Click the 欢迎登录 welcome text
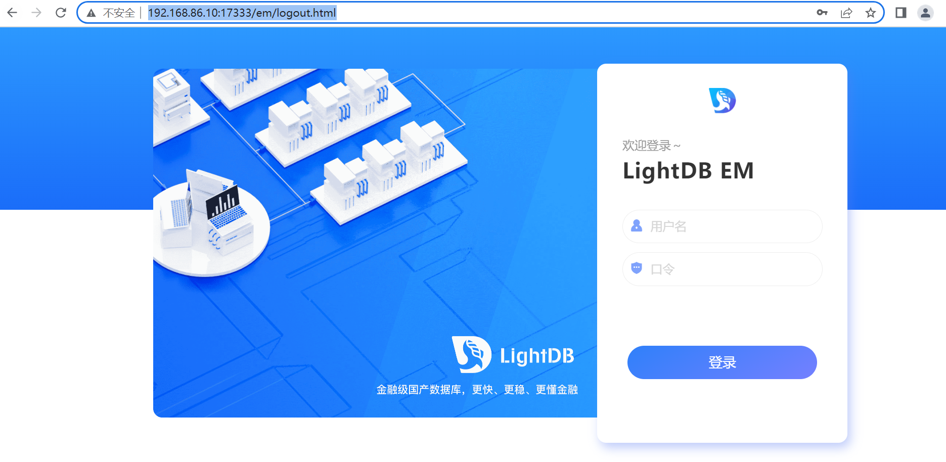This screenshot has height=462, width=946. click(651, 146)
